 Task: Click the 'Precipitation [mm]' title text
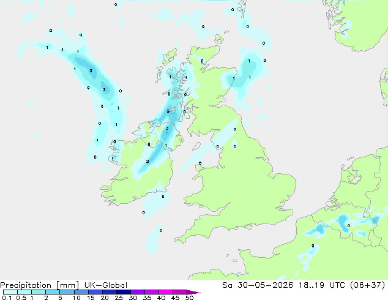[40, 285]
